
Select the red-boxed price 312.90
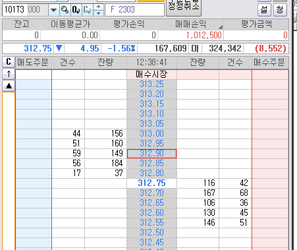tap(151, 154)
